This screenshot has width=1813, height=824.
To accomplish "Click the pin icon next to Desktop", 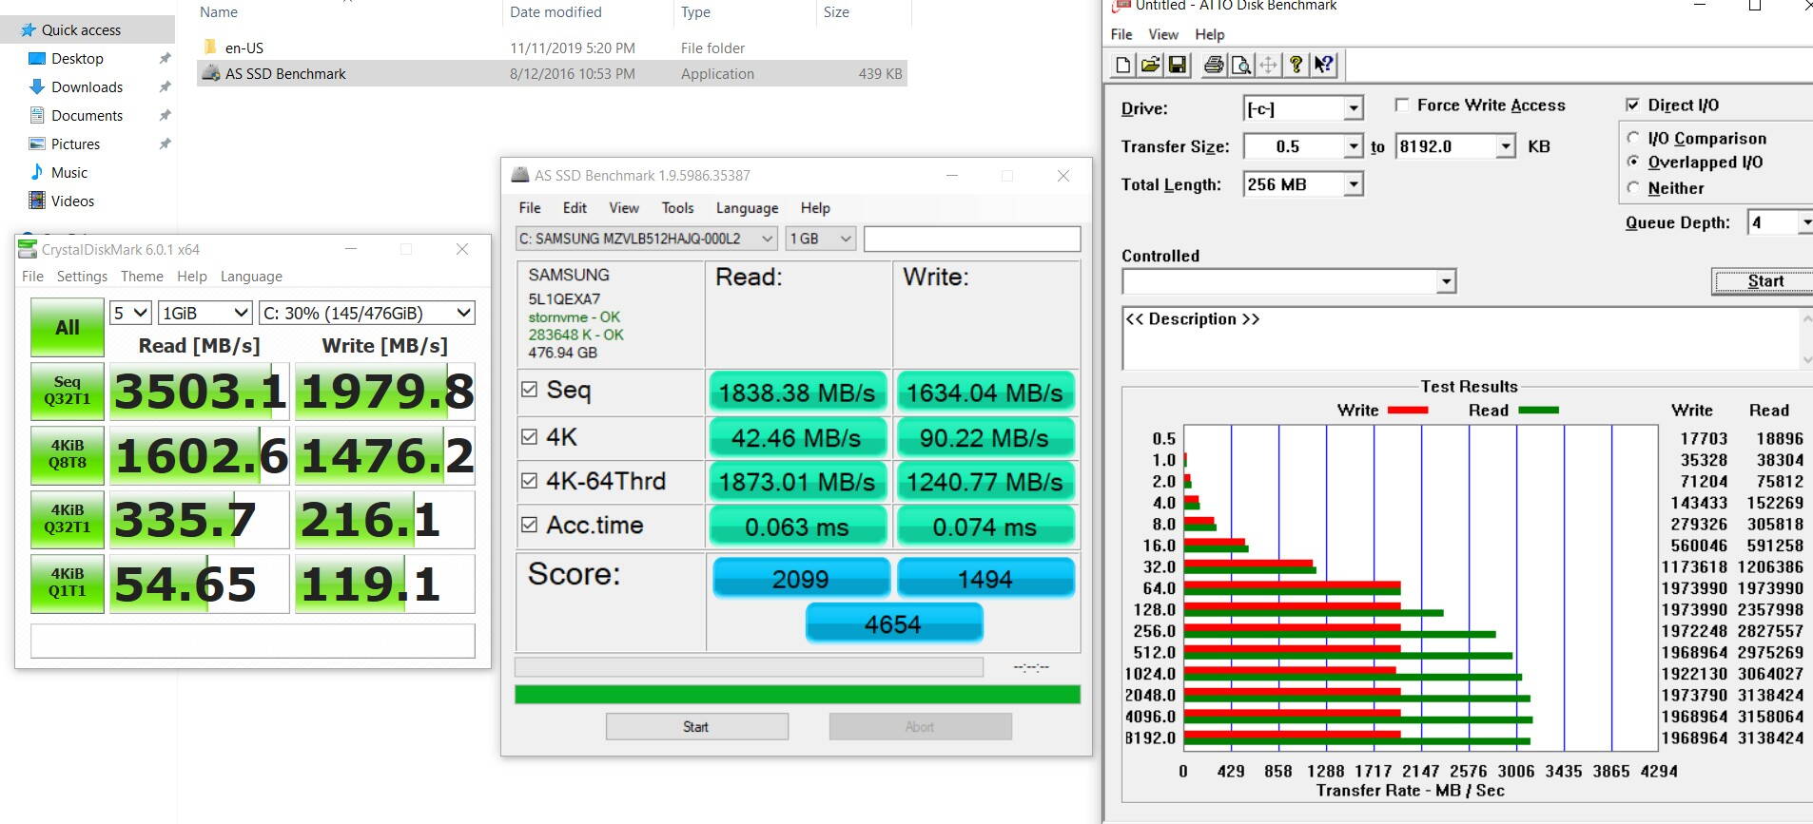I will (165, 59).
